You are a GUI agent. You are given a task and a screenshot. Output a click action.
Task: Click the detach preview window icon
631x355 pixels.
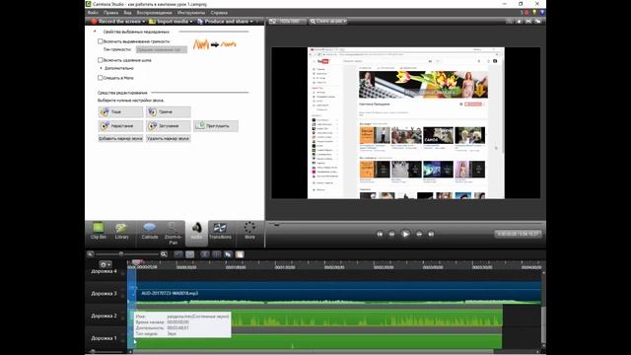click(538, 21)
